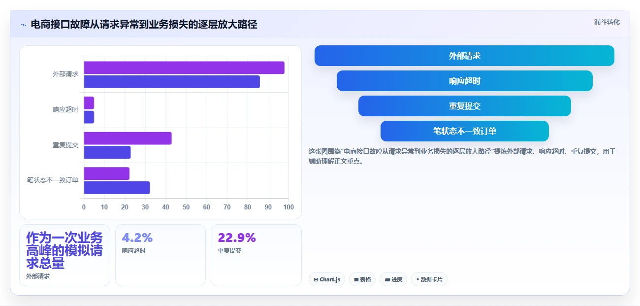Click the 数据卡片 chip
Viewport: 640px width, 306px height.
tap(429, 279)
